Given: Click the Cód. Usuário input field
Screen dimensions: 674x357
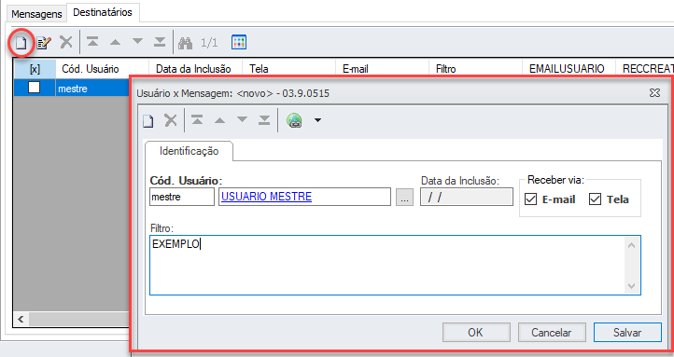Looking at the screenshot, I should pos(182,197).
